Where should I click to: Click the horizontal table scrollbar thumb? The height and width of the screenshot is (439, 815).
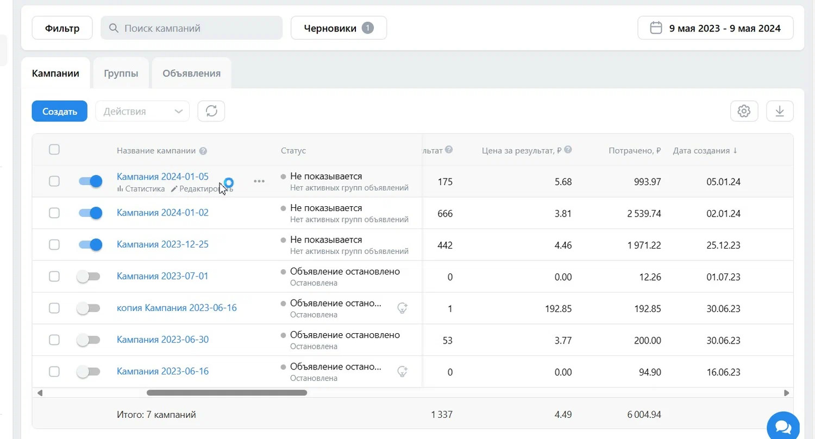point(227,392)
